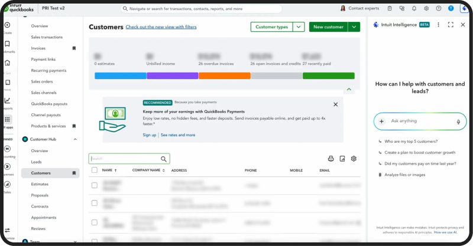
Task: Click the microphone icon in Ask anything box
Action: 458,122
